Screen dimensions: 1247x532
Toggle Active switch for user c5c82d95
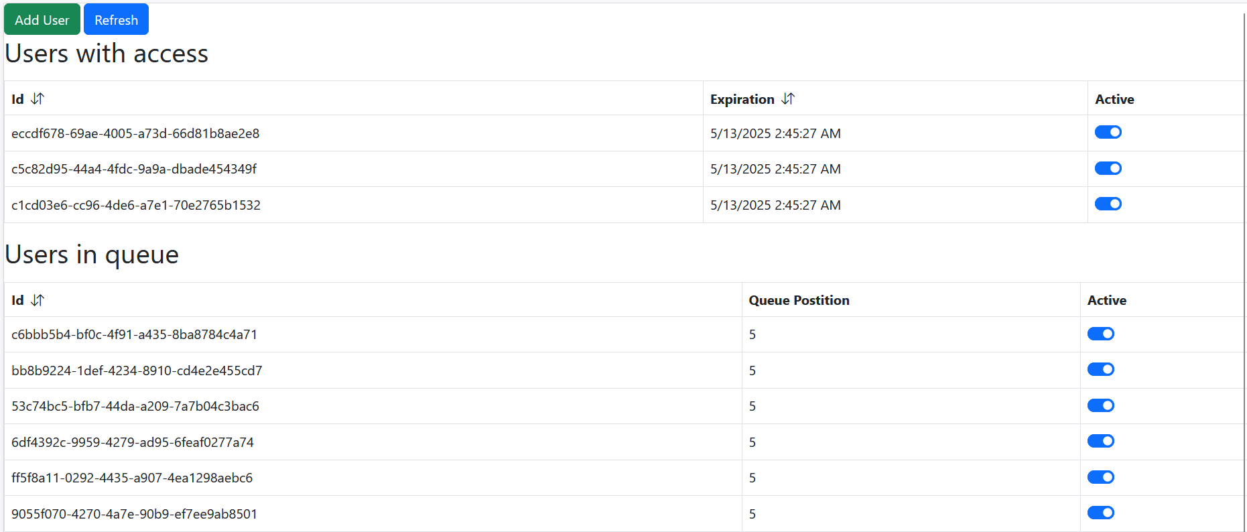1108,168
